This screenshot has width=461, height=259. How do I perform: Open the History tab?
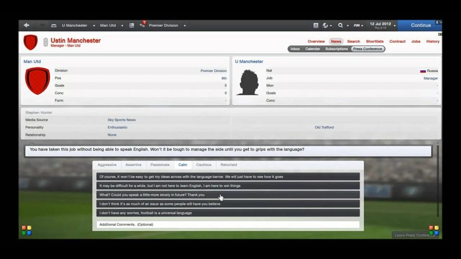coord(433,41)
